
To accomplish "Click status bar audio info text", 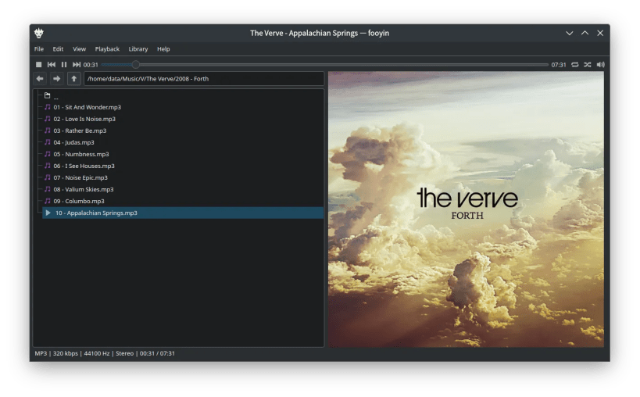I will 105,353.
